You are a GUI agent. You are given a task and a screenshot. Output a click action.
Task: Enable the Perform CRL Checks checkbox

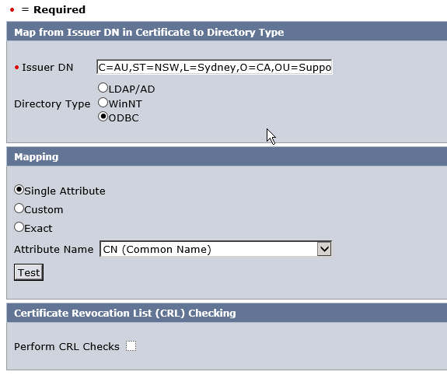tap(131, 346)
